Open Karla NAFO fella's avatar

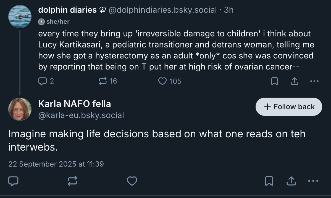click(x=20, y=109)
